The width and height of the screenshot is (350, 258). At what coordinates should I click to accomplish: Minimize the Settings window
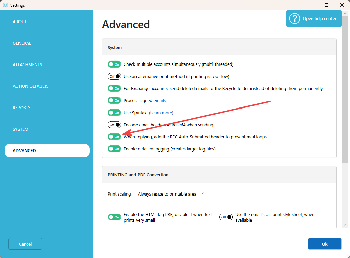point(311,5)
